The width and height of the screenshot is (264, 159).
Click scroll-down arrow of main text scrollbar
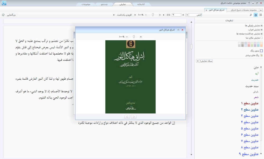coord(191,155)
